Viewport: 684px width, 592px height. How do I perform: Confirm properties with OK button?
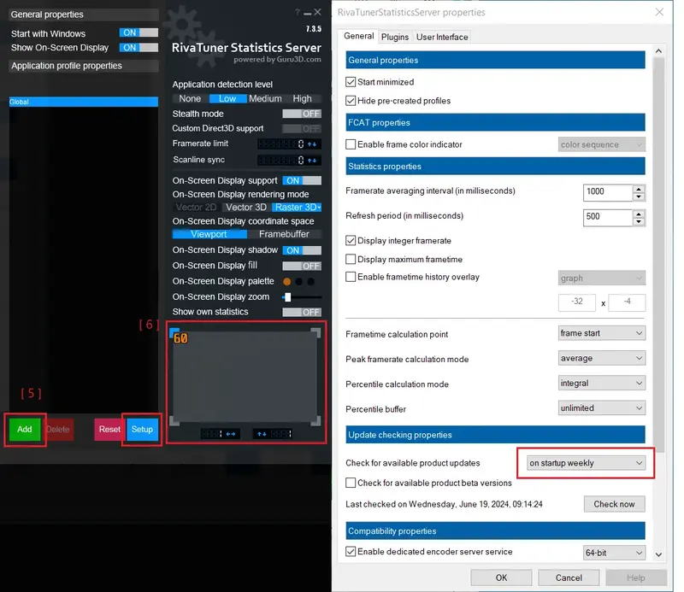501,577
